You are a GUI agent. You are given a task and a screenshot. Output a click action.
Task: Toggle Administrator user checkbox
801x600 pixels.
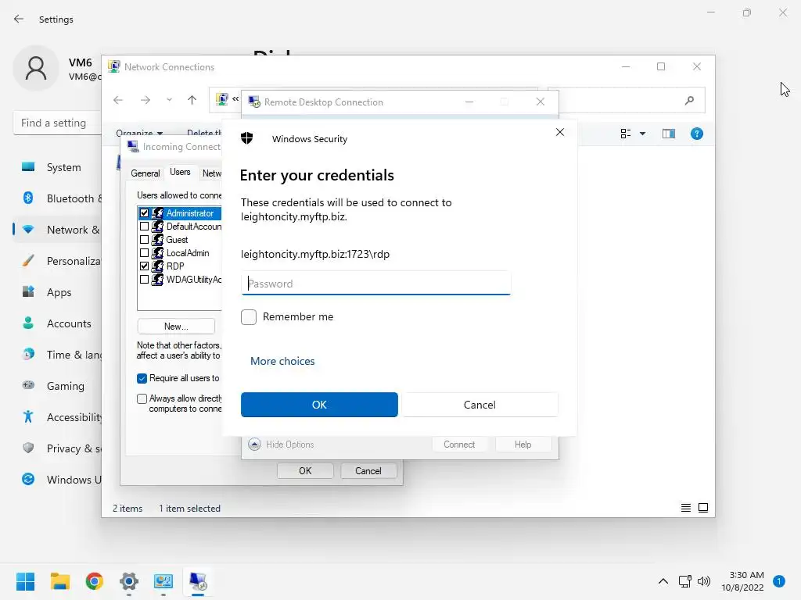point(145,213)
